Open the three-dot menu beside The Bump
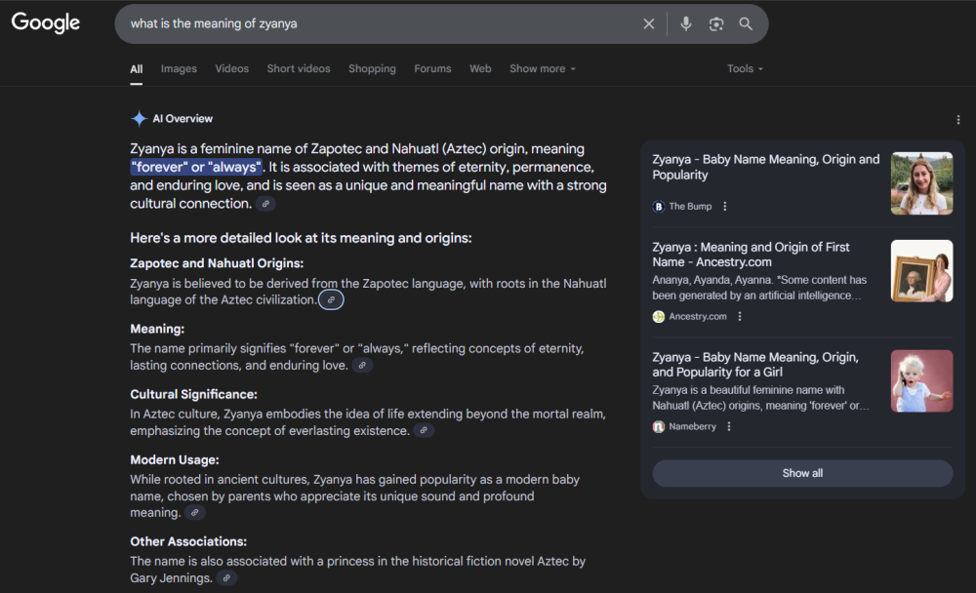Image resolution: width=976 pixels, height=593 pixels. pos(724,206)
